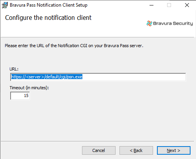
Task: Click the Bravura Security wordmark text
Action: (173, 23)
